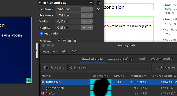
Task: Edit the Position X field
Action: tap(68, 9)
